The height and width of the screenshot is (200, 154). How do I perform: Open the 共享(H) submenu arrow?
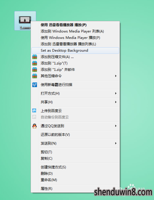tap(116, 102)
